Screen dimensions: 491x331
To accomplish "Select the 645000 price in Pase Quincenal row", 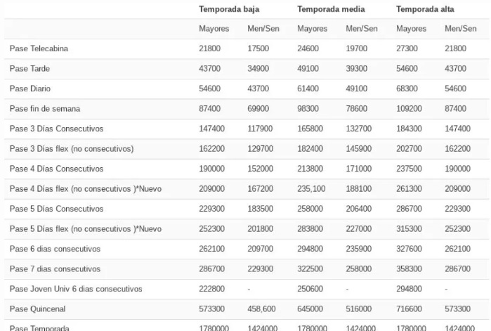I will coord(311,309).
